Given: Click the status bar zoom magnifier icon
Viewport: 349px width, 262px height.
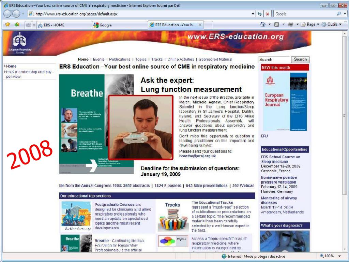Looking at the screenshot, I should coord(322,256).
